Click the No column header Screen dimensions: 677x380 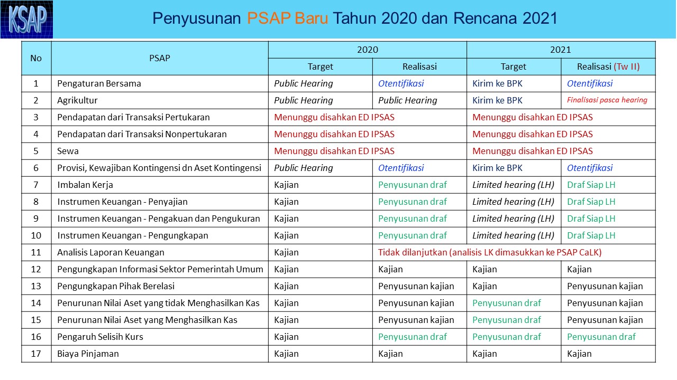pyautogui.click(x=36, y=58)
